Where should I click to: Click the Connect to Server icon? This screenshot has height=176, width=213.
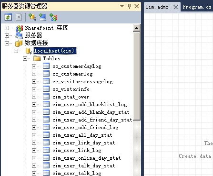point(42,17)
